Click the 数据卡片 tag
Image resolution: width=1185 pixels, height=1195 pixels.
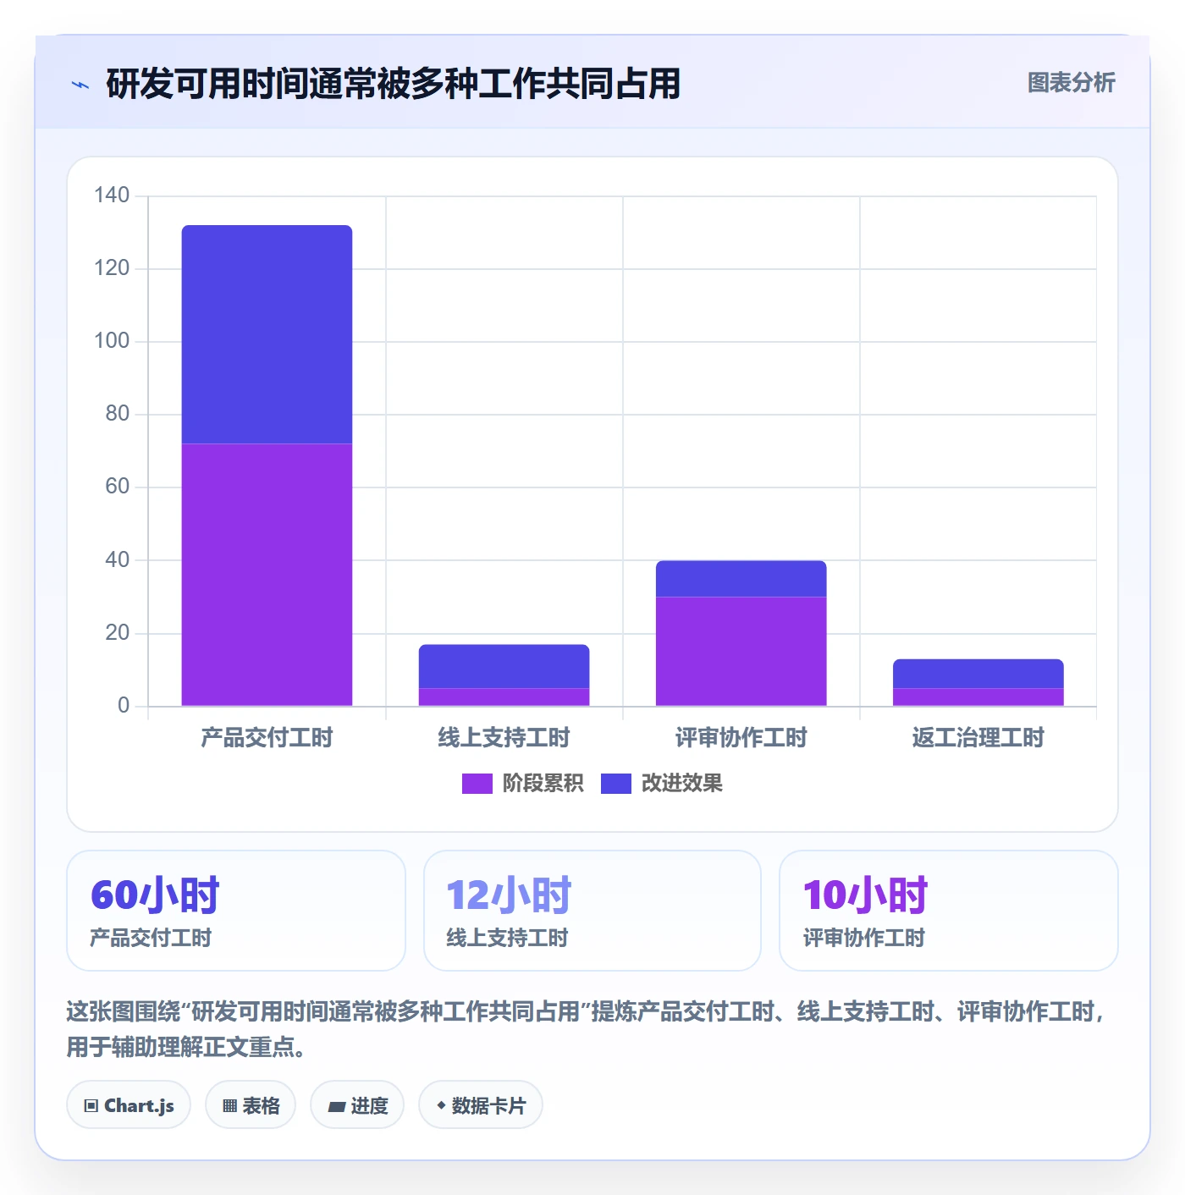481,1105
